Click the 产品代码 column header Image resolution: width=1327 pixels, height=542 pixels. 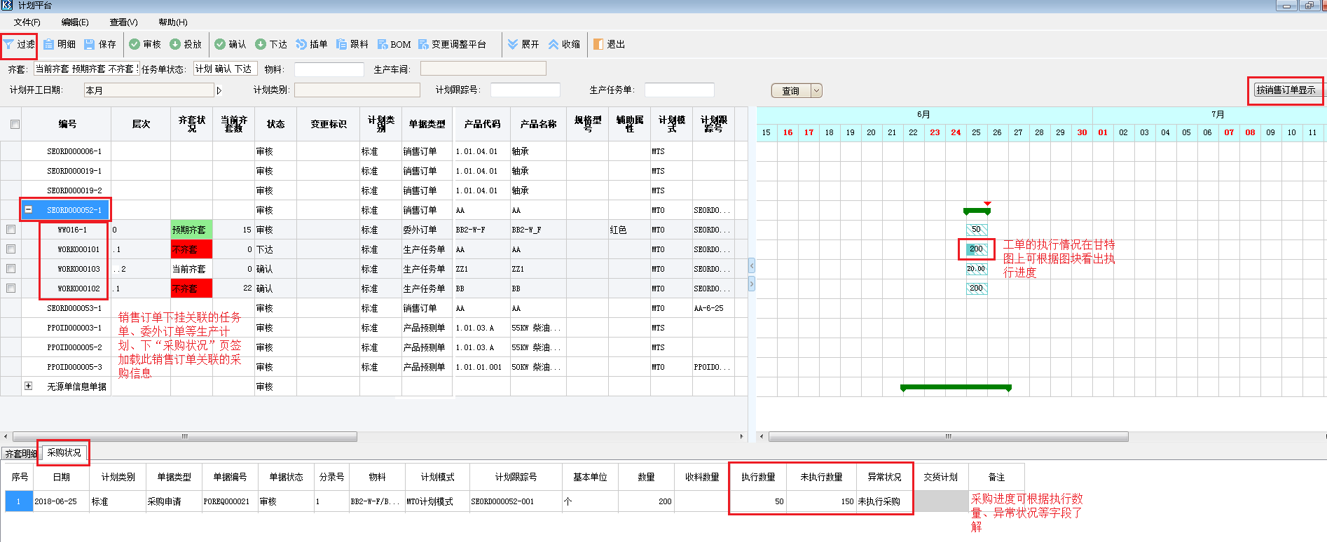pyautogui.click(x=482, y=124)
